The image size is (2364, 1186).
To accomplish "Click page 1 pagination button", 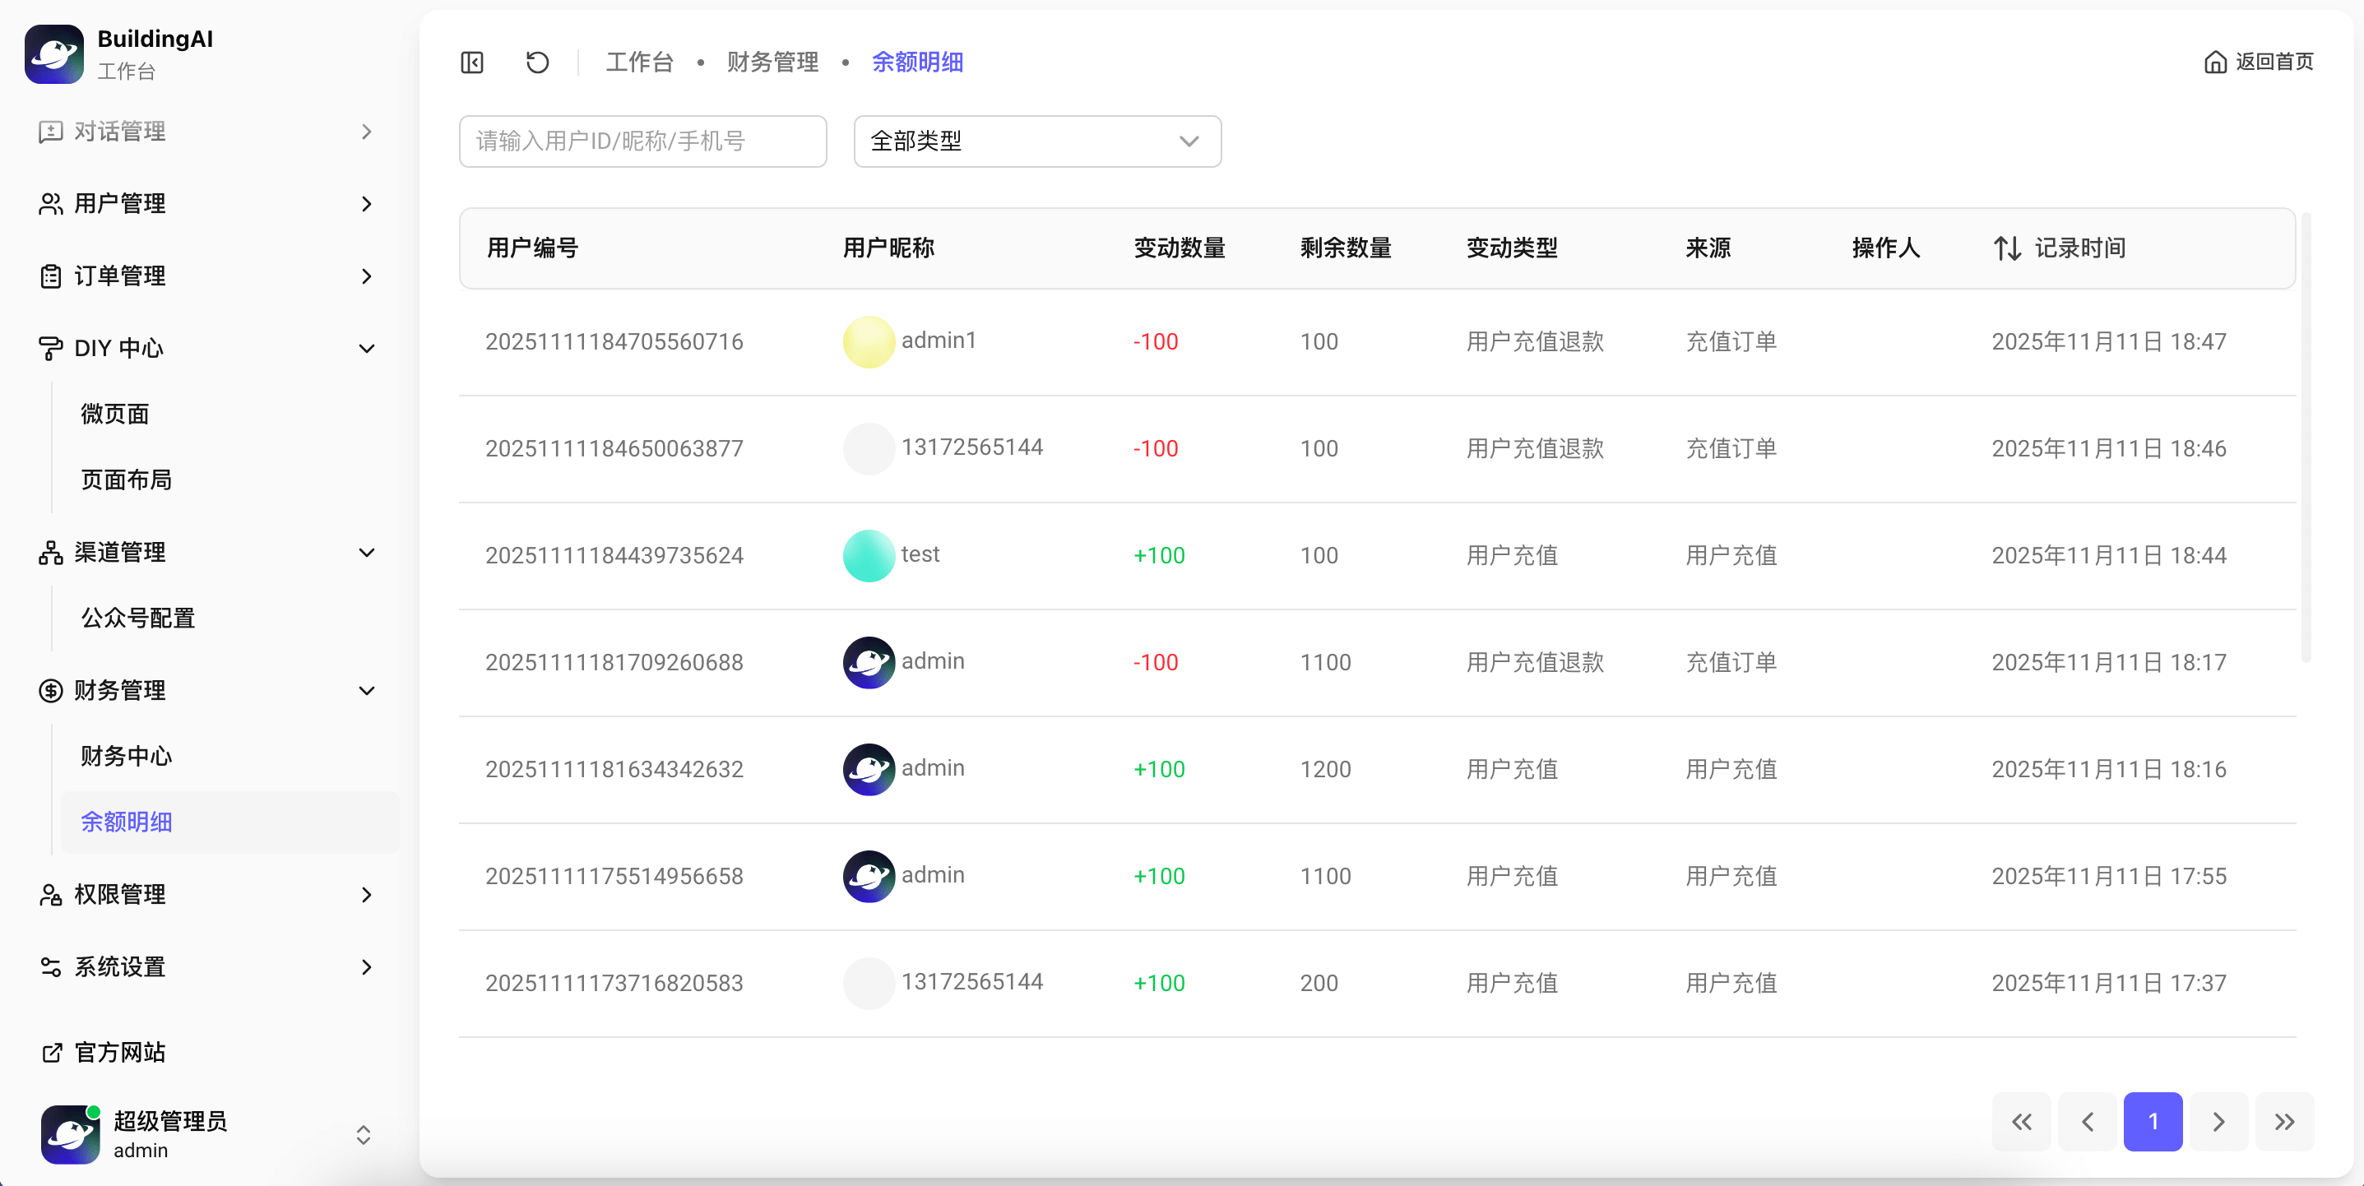I will 2152,1121.
